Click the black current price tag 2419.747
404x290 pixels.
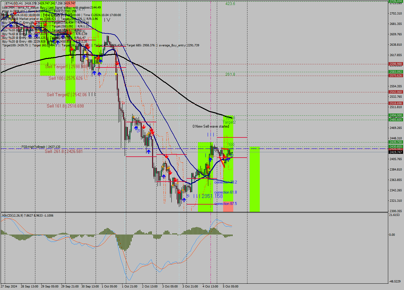[x=396, y=152]
